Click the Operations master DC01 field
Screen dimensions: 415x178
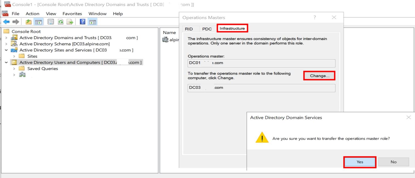[x=261, y=63]
